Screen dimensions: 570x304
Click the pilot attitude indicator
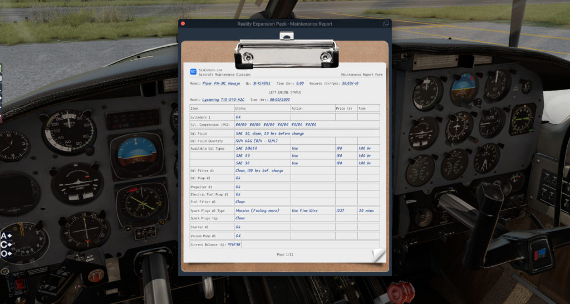[x=137, y=154]
